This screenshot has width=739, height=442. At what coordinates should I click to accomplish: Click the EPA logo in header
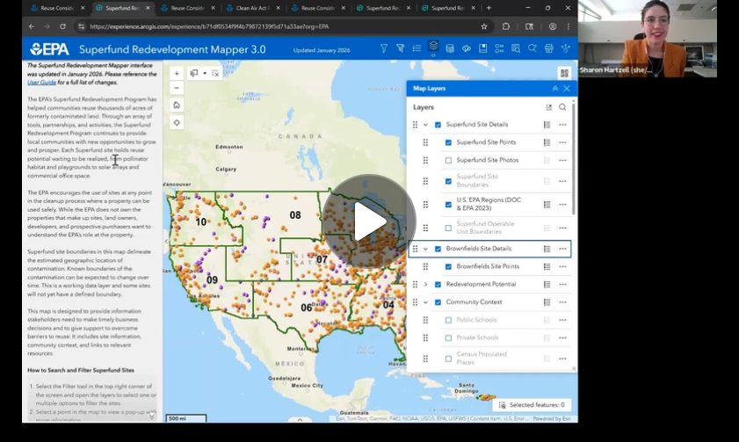coord(49,49)
